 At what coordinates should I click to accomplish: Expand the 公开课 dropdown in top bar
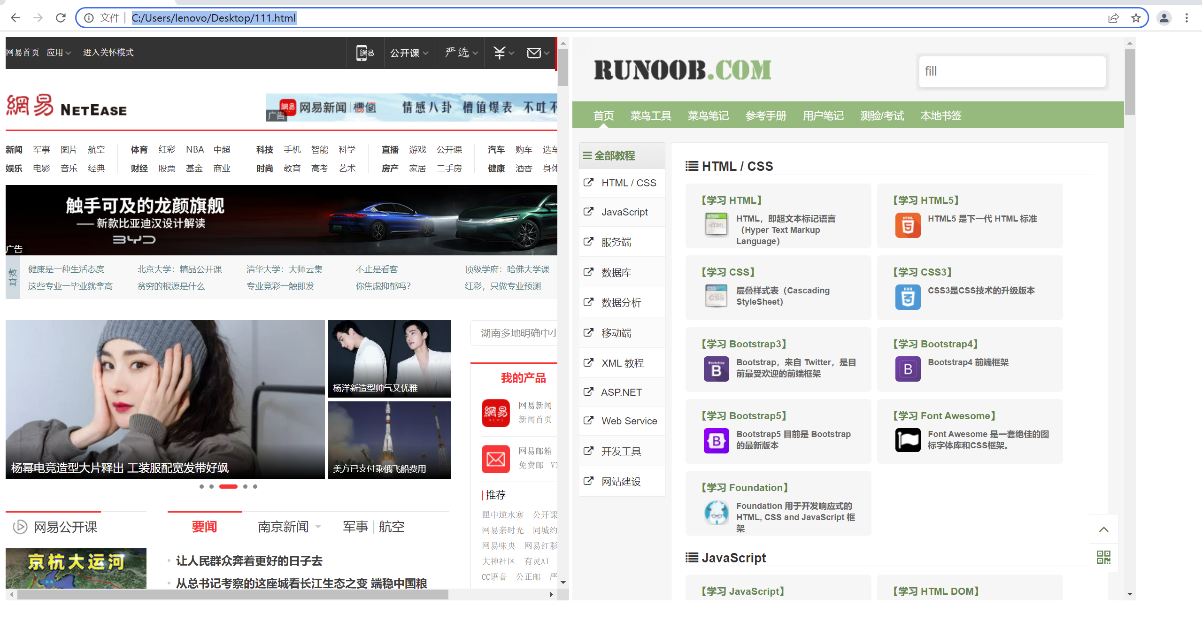click(x=409, y=53)
